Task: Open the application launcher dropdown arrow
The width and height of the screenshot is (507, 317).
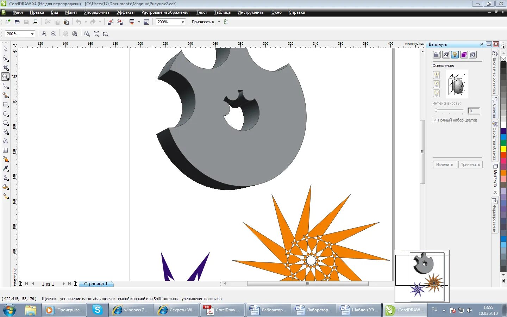Action: pyautogui.click(x=139, y=22)
